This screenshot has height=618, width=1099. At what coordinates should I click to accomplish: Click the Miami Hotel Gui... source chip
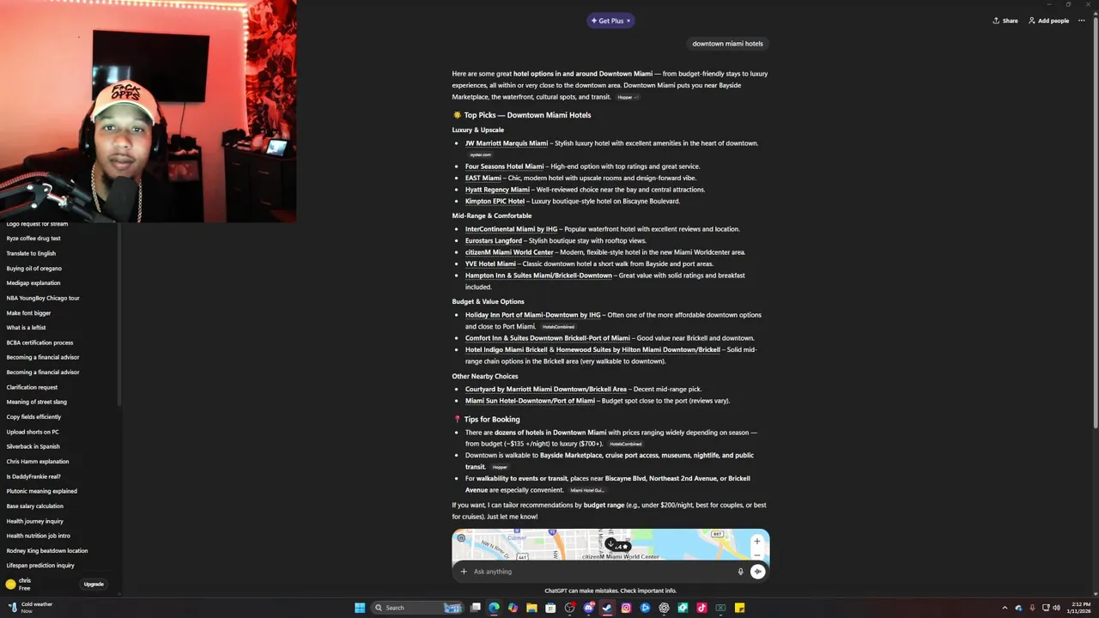click(587, 490)
